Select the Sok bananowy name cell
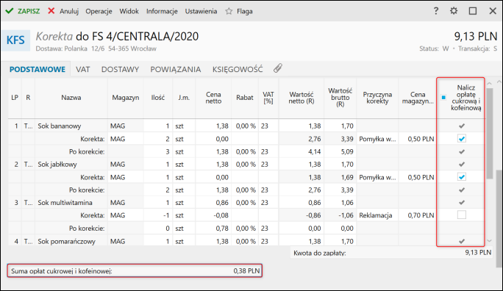Screen dimensions: 503x291 71,126
